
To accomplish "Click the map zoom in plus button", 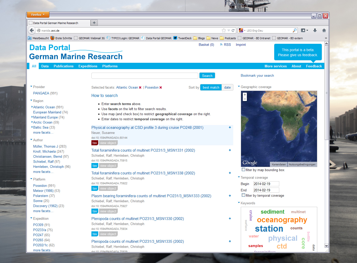I will 245,95.
